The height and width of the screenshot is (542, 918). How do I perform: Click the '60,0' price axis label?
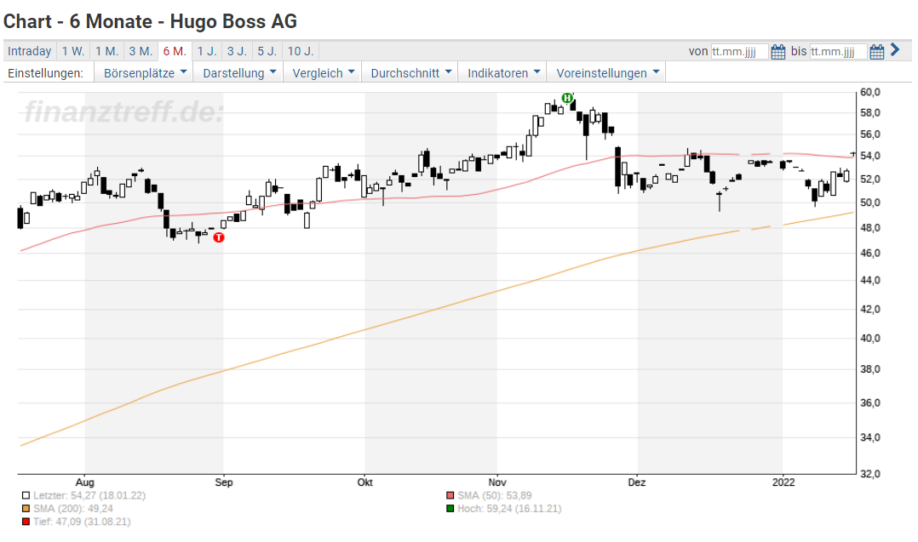870,93
